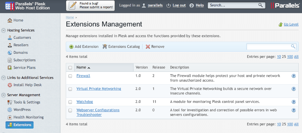Image resolution: width=302 pixels, height=133 pixels.
Task: Click help icon for Virtual Private Networking
Action: coord(294,89)
